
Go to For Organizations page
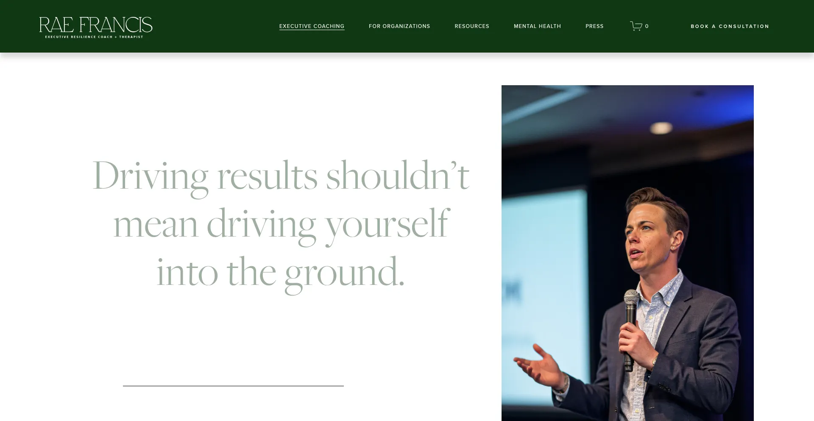click(399, 26)
